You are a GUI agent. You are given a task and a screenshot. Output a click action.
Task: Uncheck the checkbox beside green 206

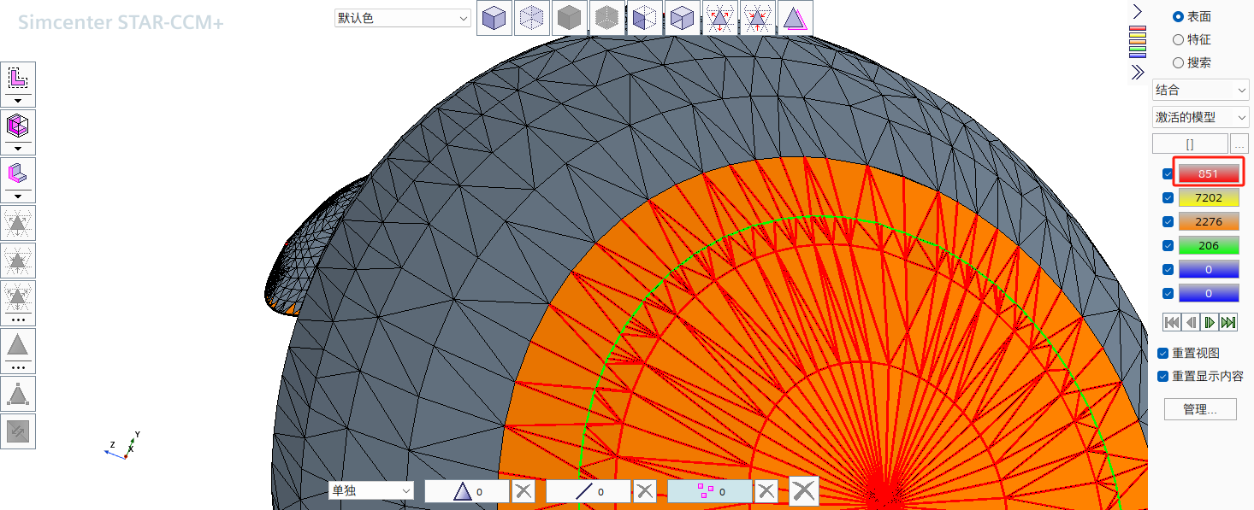[1168, 246]
